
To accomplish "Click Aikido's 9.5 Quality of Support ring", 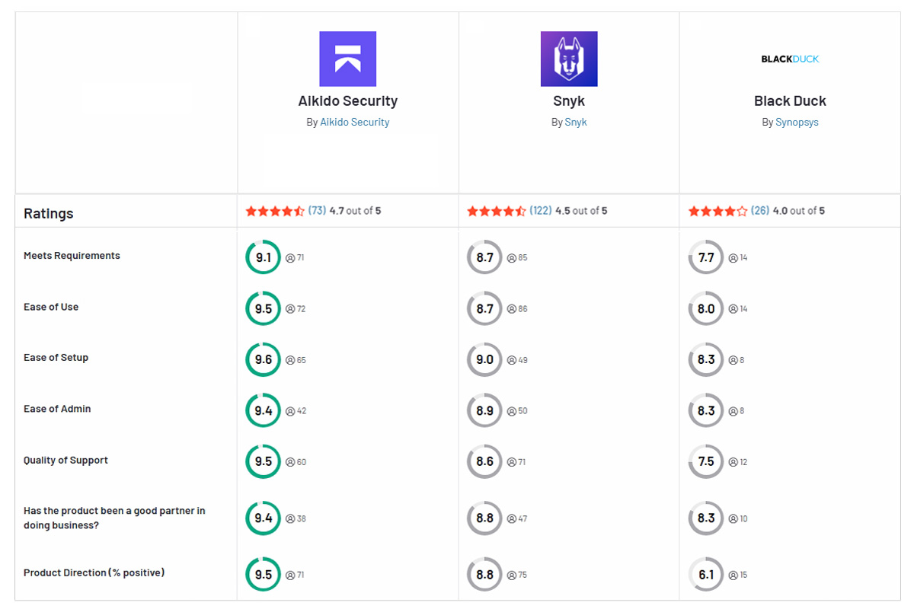I will (x=263, y=461).
